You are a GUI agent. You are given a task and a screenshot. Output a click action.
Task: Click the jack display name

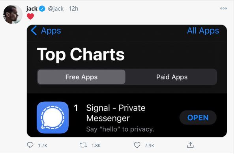click(32, 9)
